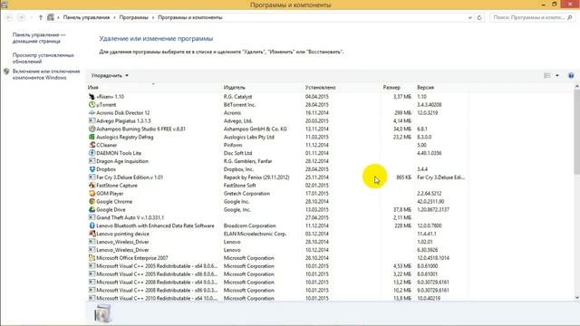This screenshot has height=326, width=580.
Task: Click size 865 КБ for Far Cry 3
Action: [x=403, y=177]
